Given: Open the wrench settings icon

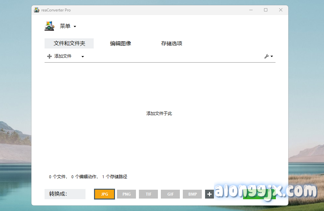Looking at the screenshot, I should click(x=267, y=56).
